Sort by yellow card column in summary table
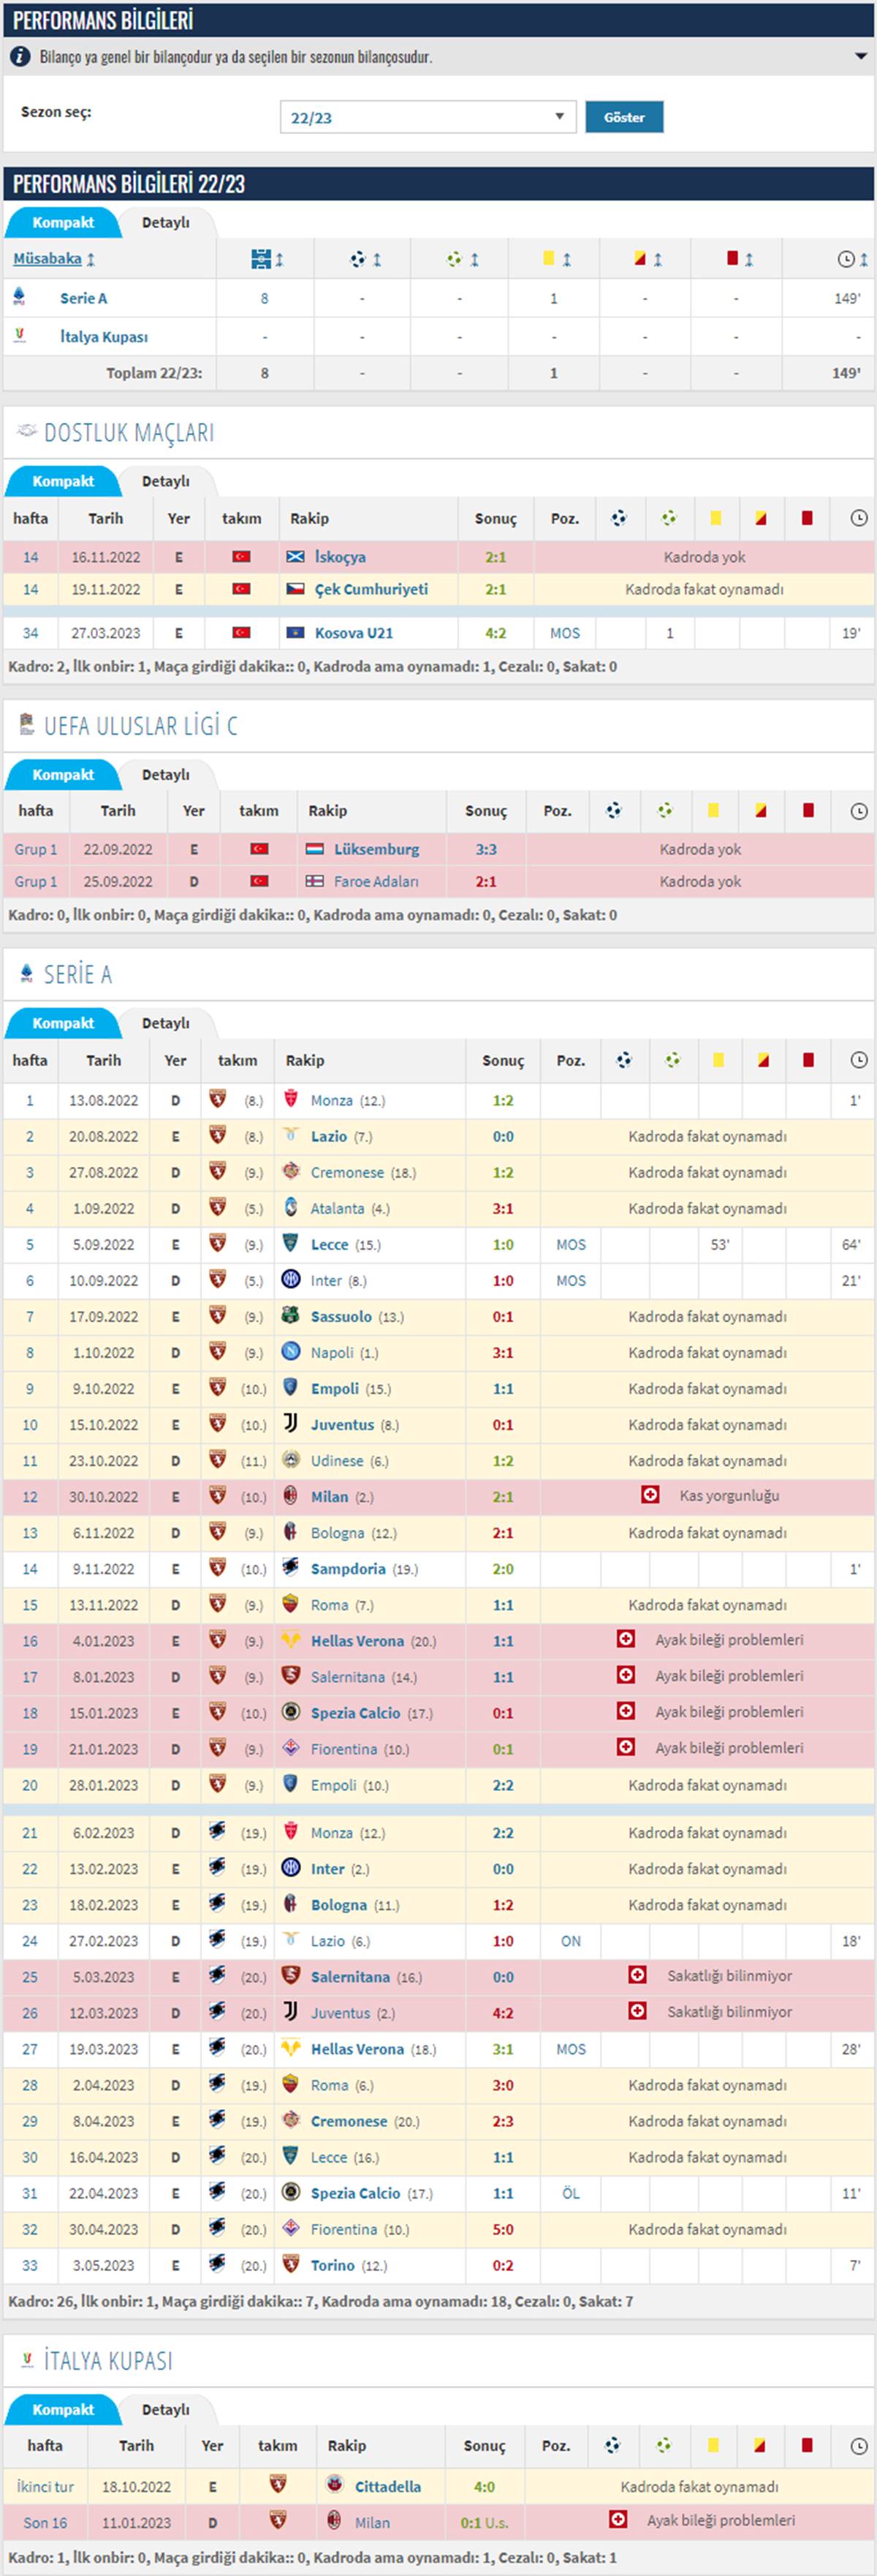877x2576 pixels. [x=555, y=259]
